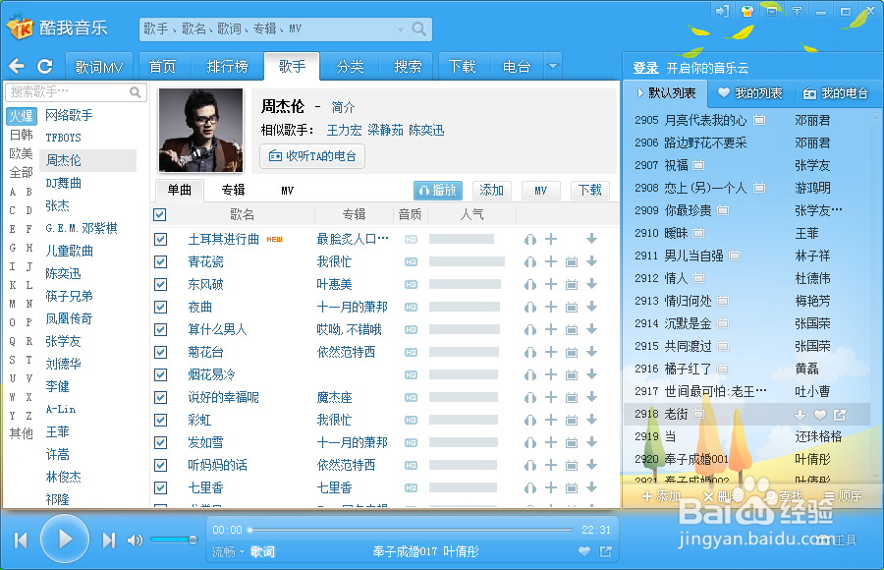Open similar singer 王力宏 link
Image resolution: width=884 pixels, height=570 pixels.
[x=344, y=131]
